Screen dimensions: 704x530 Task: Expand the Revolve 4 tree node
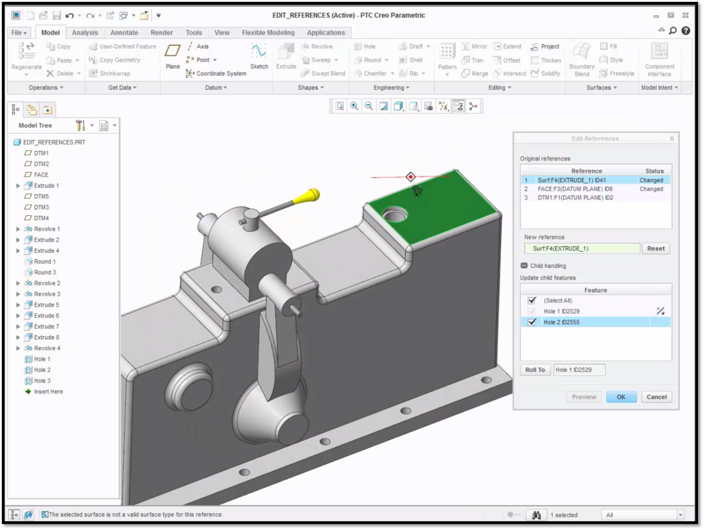click(18, 348)
